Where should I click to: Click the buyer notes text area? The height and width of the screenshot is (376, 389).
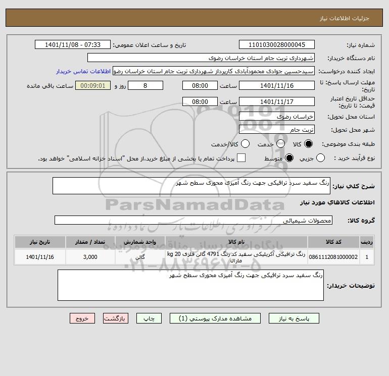[x=190, y=285]
